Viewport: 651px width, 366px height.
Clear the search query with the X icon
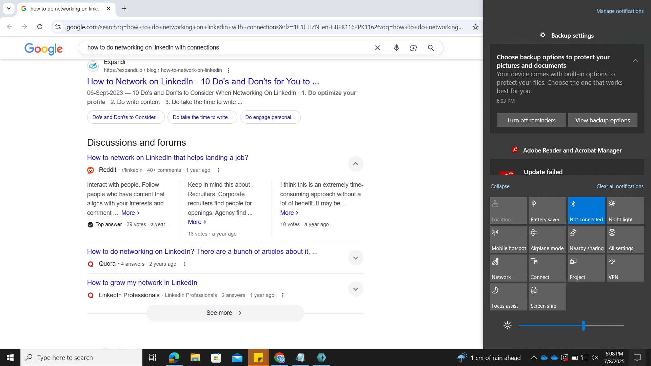(377, 48)
